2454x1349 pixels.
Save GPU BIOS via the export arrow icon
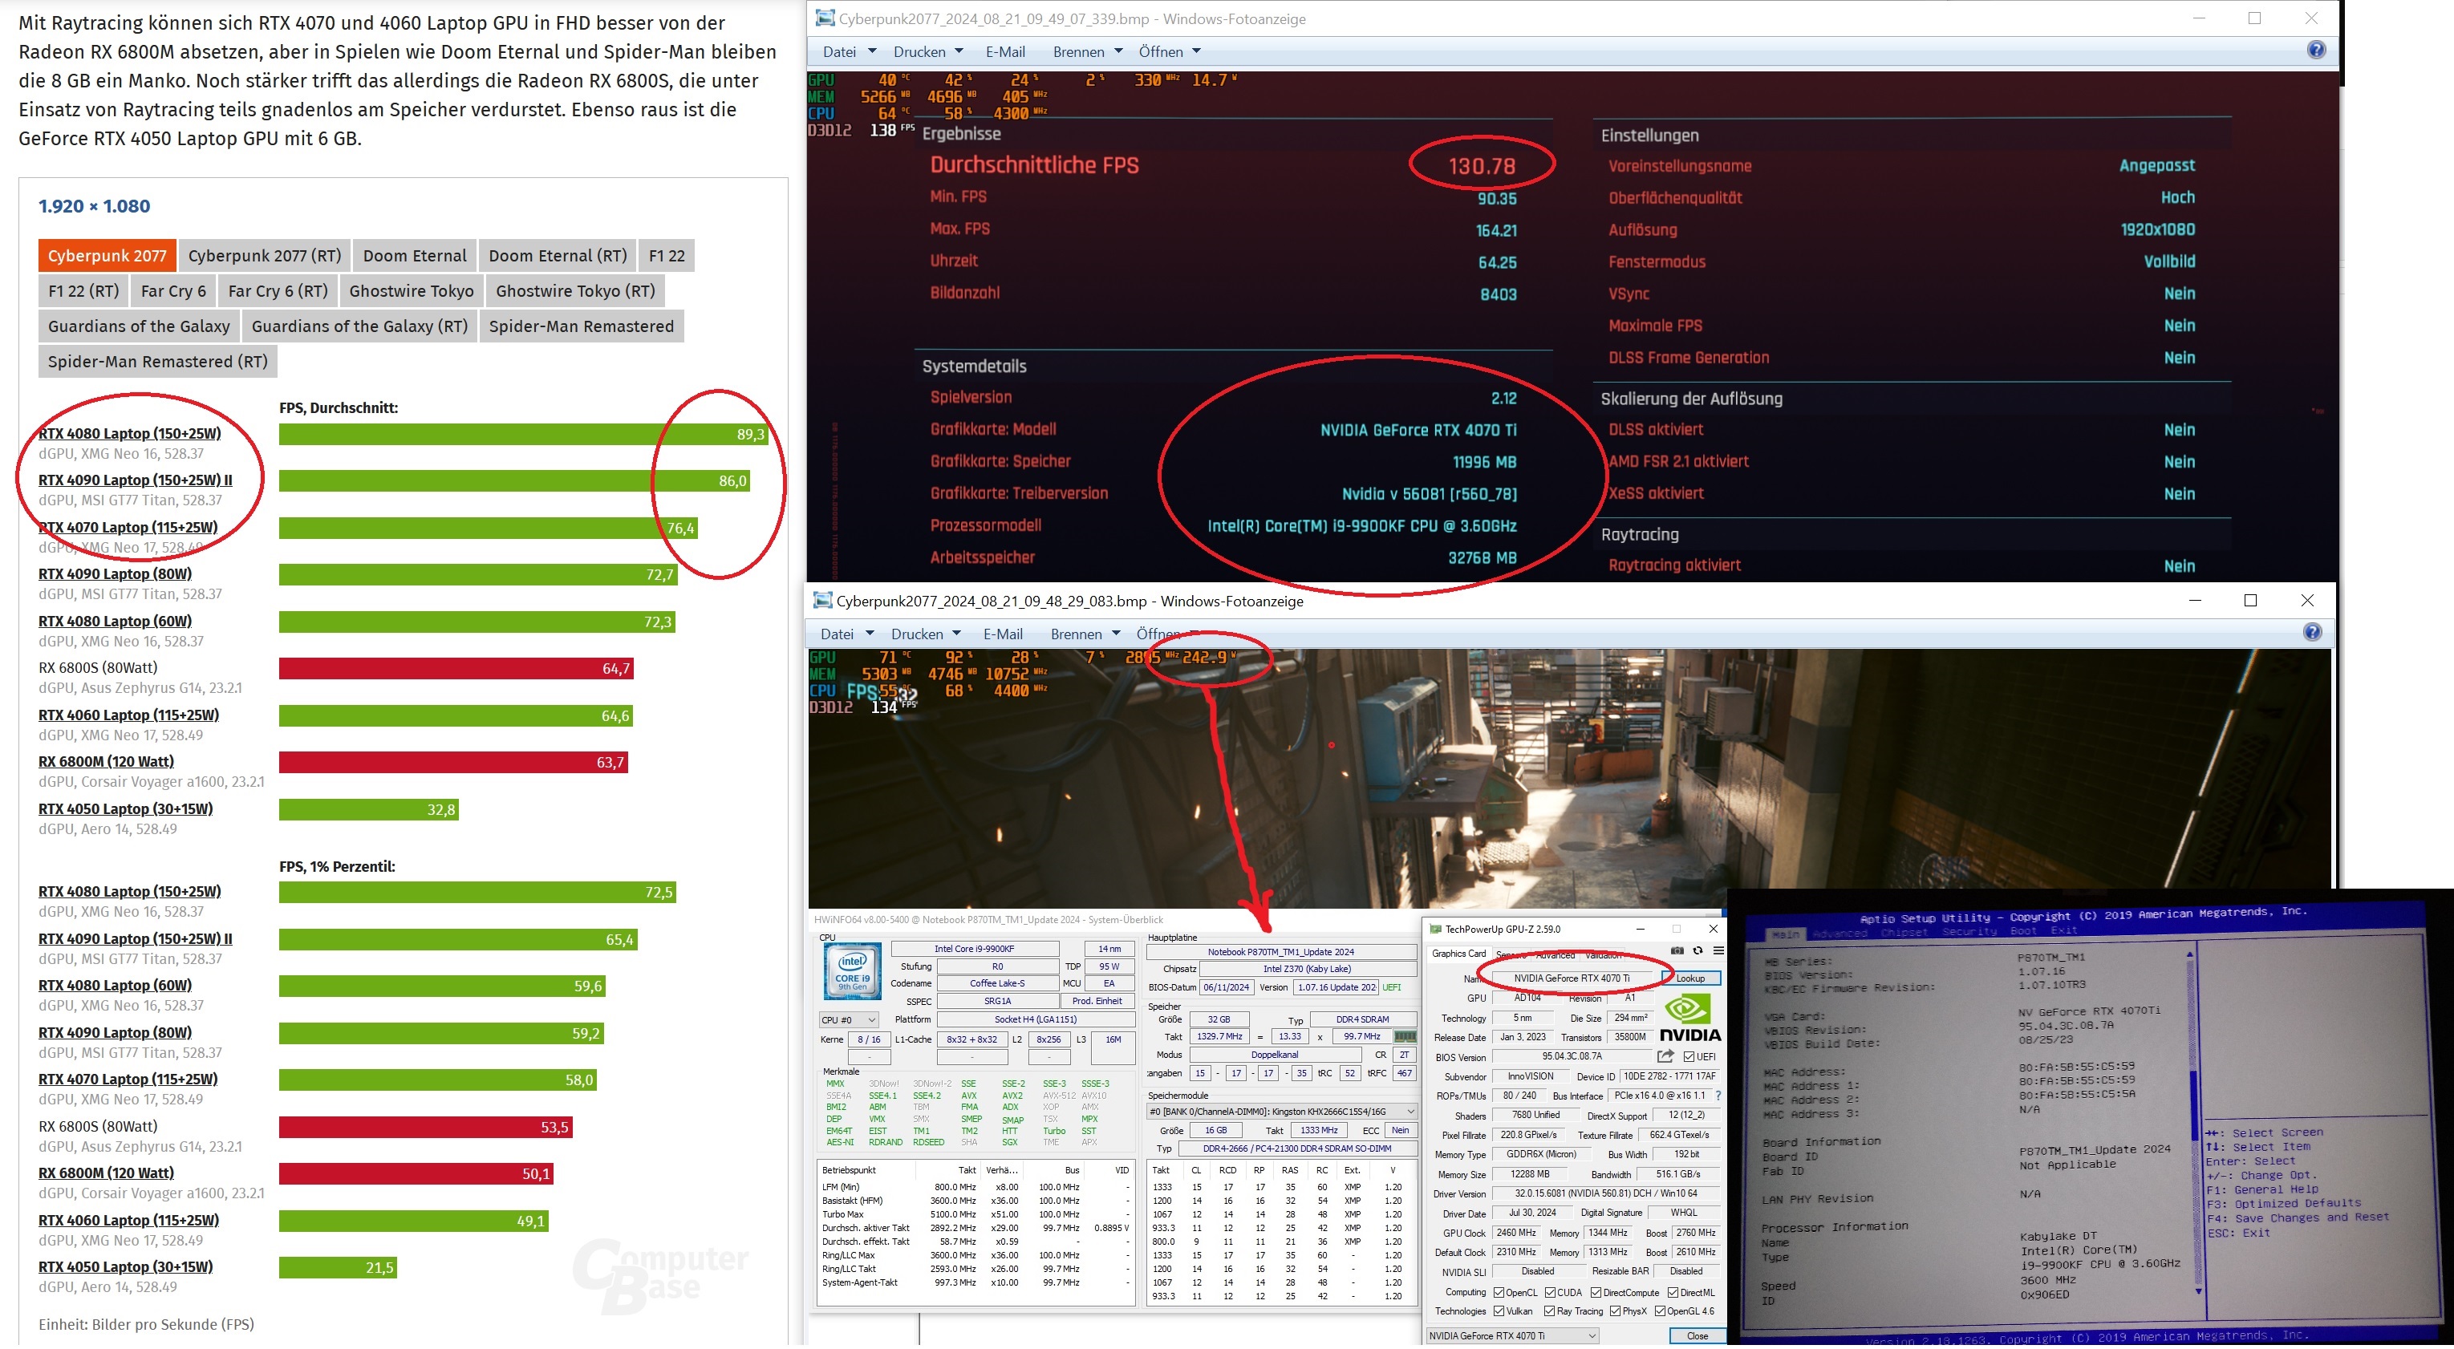[x=1666, y=1058]
